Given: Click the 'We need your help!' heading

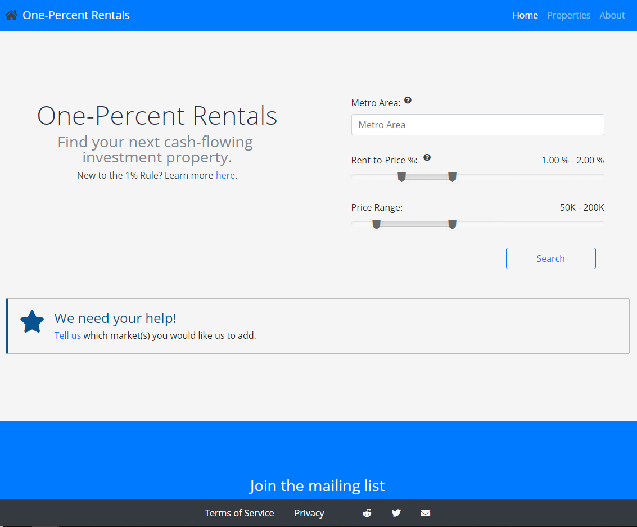Looking at the screenshot, I should (115, 319).
